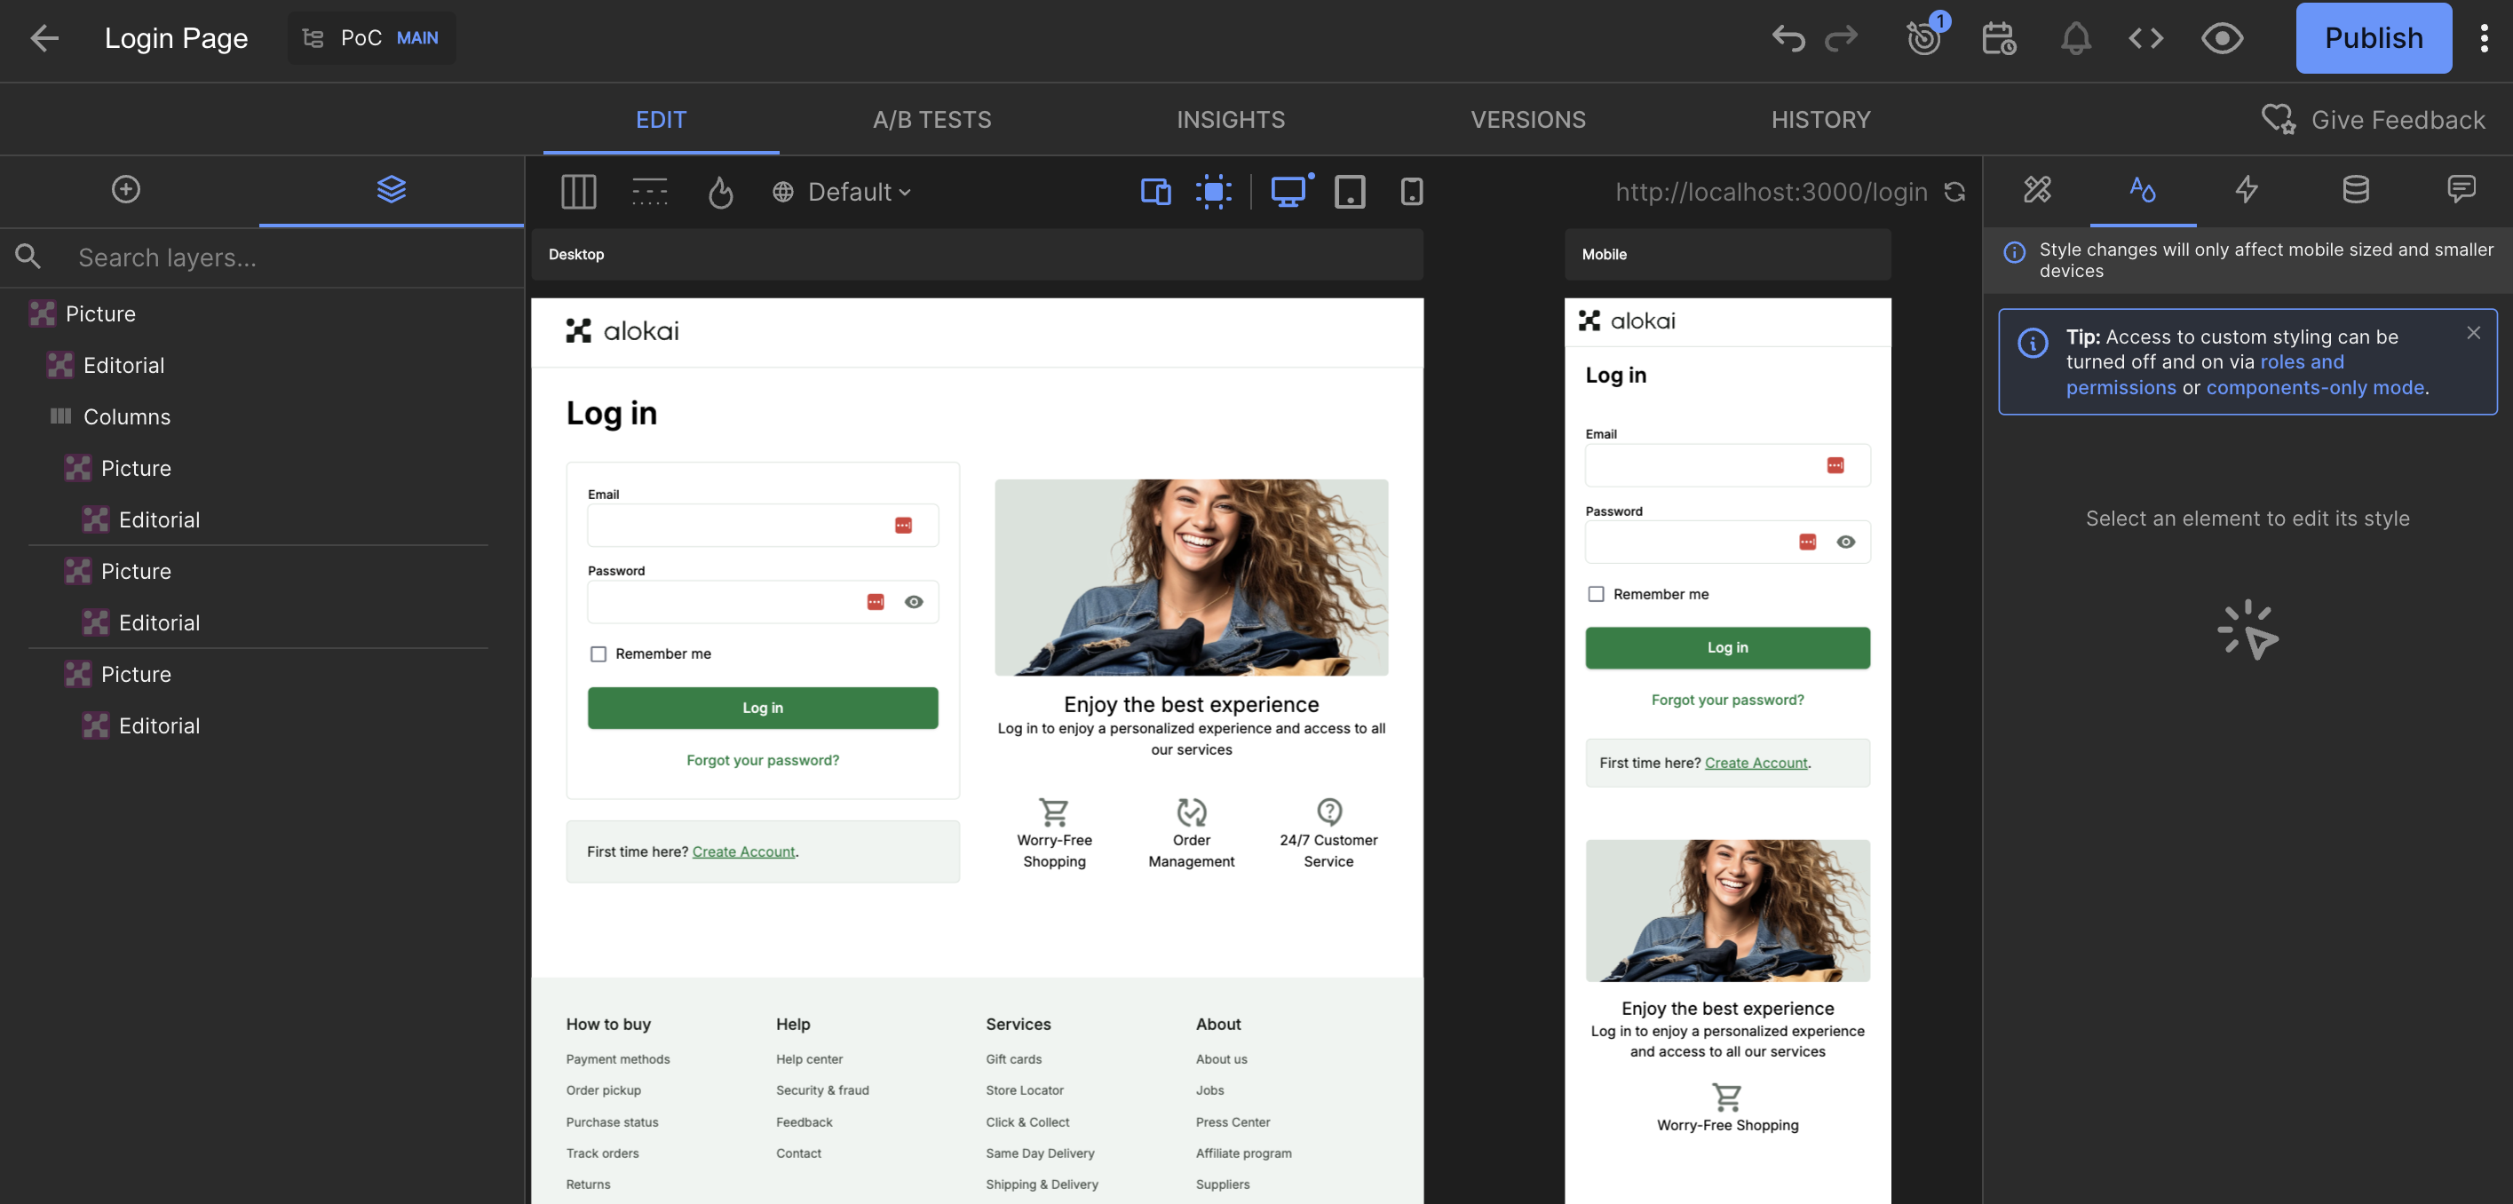
Task: Click the Help center footer link
Action: 809,1059
